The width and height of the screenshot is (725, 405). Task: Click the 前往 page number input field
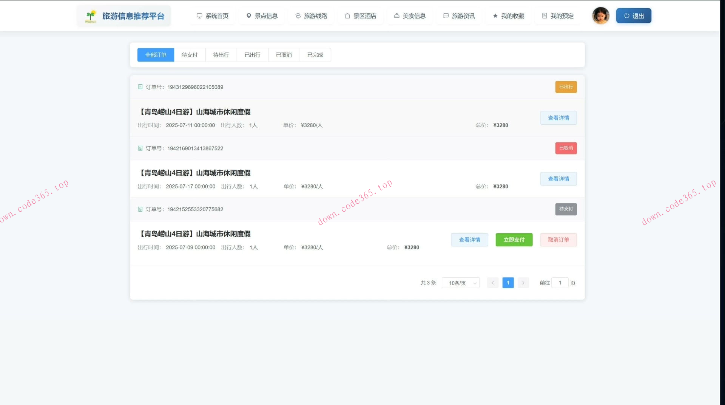(560, 283)
